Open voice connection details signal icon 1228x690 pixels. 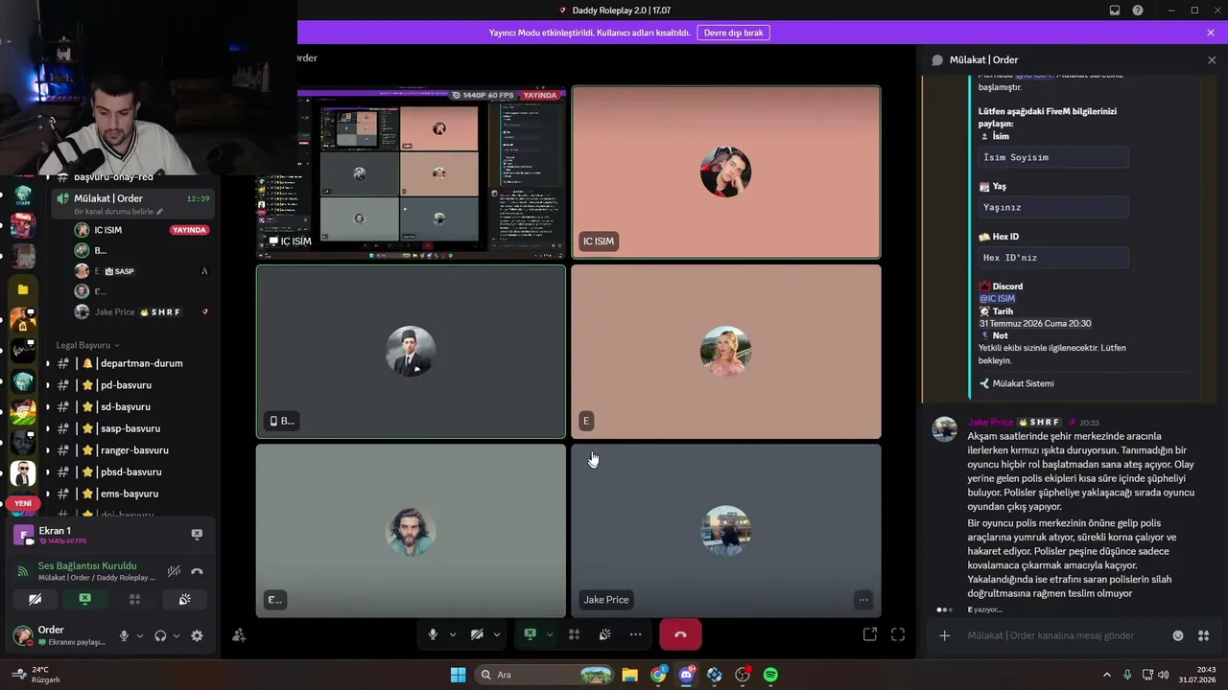tap(23, 571)
